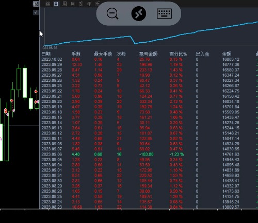Toggle the checkmark box below 移
258x223 pixels.
tap(36, 12)
